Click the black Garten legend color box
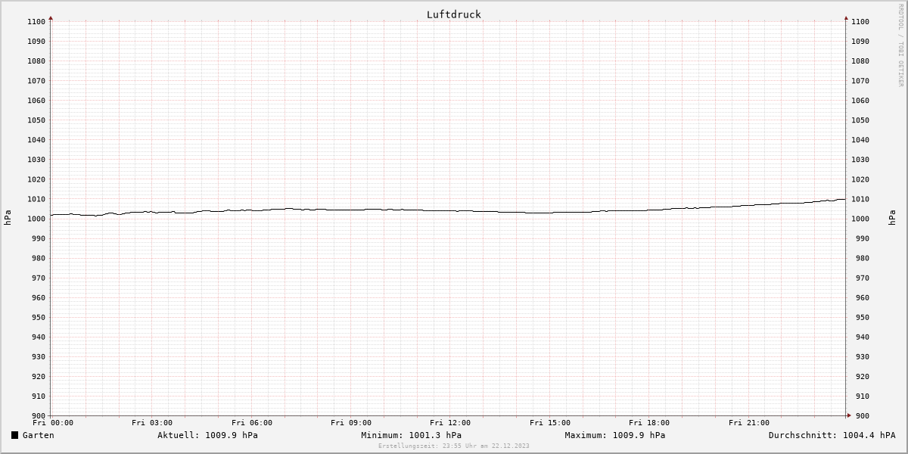This screenshot has width=908, height=454. (14, 435)
